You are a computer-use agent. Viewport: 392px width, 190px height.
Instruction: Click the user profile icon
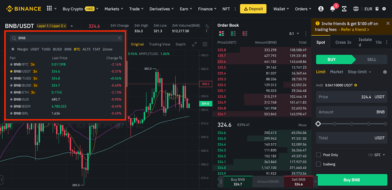[x=321, y=9]
